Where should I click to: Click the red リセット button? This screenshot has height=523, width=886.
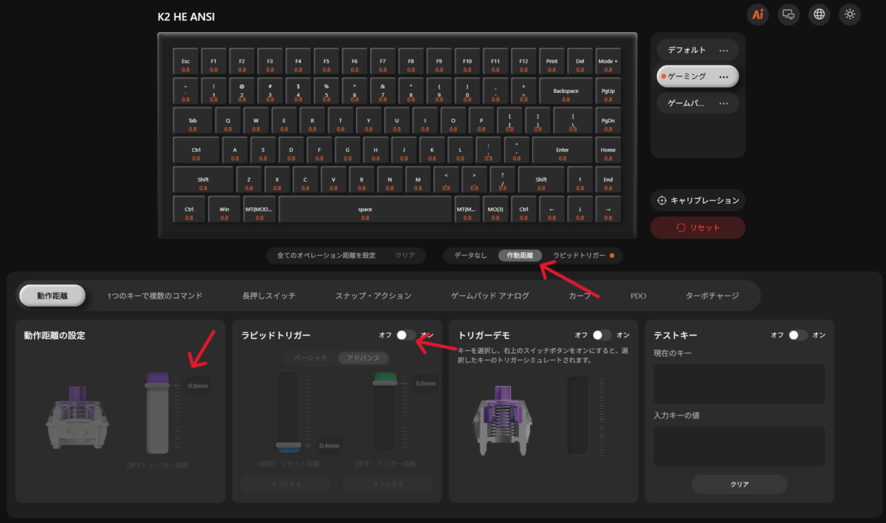coord(698,227)
